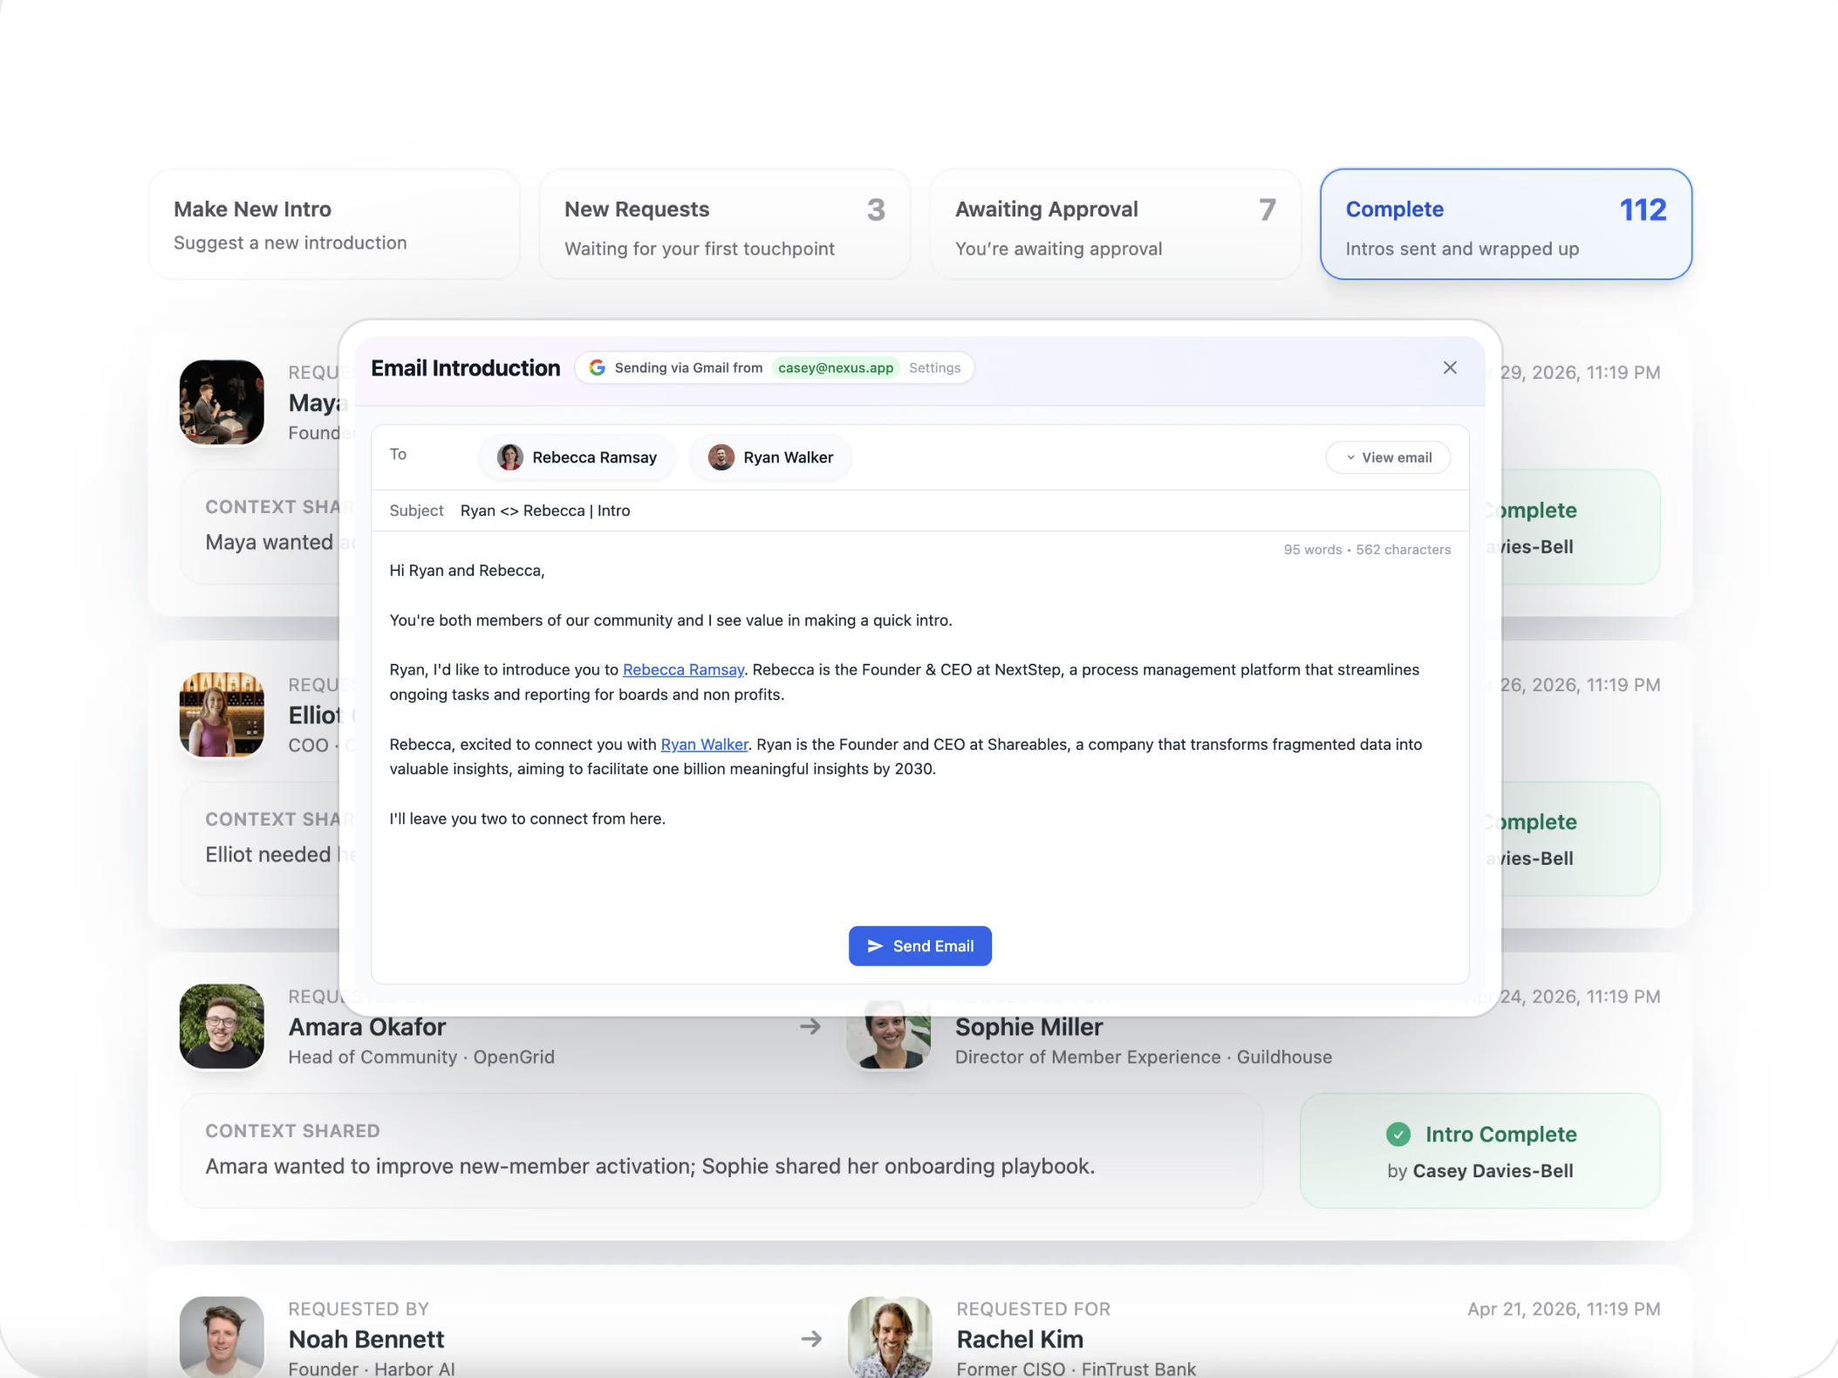
Task: Open Amara Okafor's name
Action: point(367,1027)
